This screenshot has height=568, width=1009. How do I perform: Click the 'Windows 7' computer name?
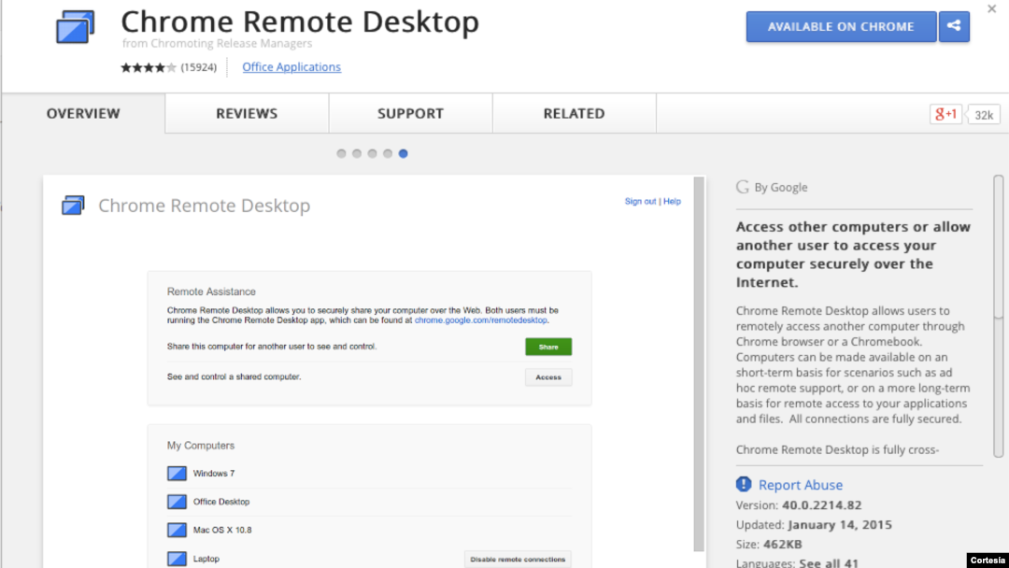(x=214, y=474)
